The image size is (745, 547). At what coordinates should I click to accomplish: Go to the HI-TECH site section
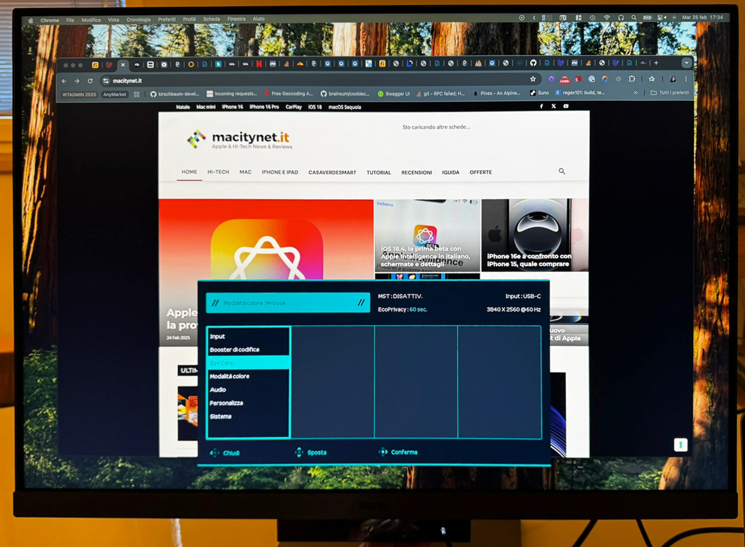pyautogui.click(x=218, y=172)
